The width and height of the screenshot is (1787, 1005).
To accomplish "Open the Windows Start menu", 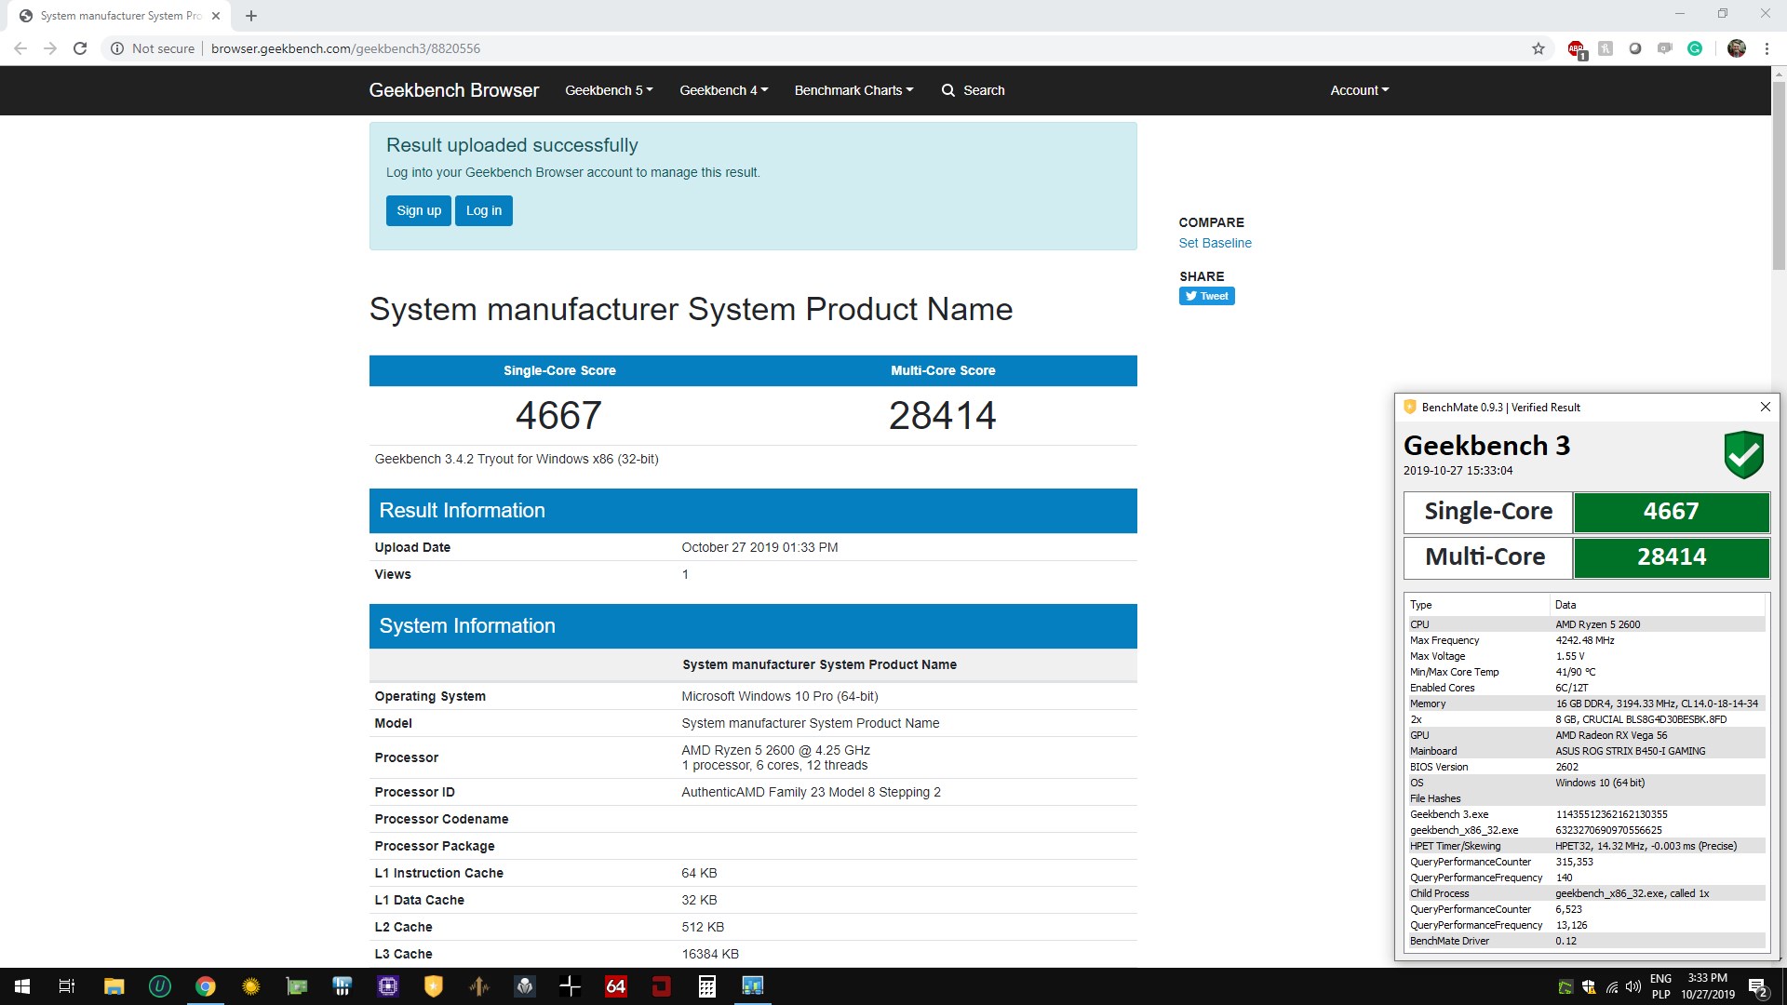I will pos(22,986).
